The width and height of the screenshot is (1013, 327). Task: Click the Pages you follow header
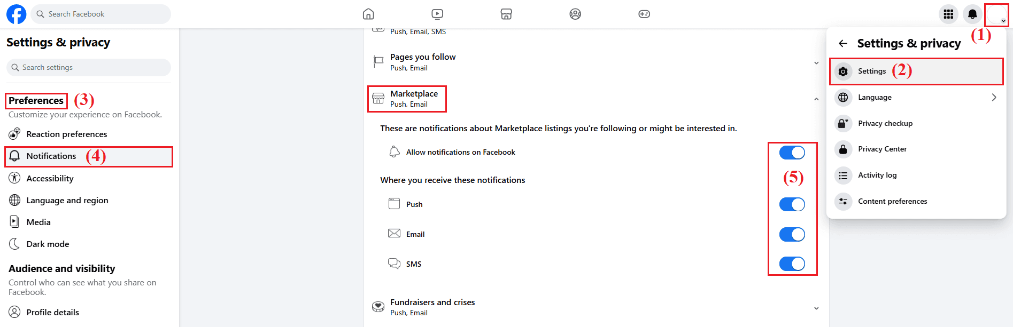pos(596,62)
